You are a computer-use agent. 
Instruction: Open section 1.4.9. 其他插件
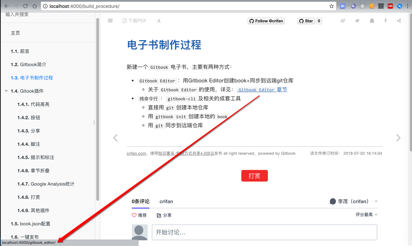(x=33, y=210)
